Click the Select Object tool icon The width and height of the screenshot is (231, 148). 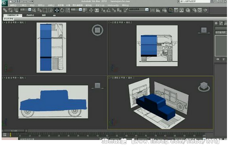tap(34, 10)
